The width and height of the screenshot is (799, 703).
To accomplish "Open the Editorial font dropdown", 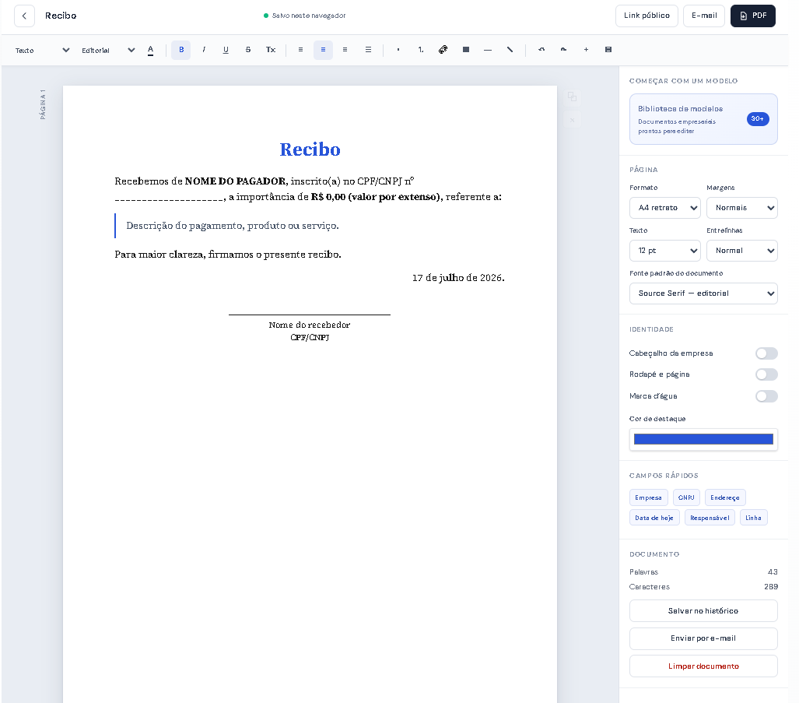I will (109, 50).
